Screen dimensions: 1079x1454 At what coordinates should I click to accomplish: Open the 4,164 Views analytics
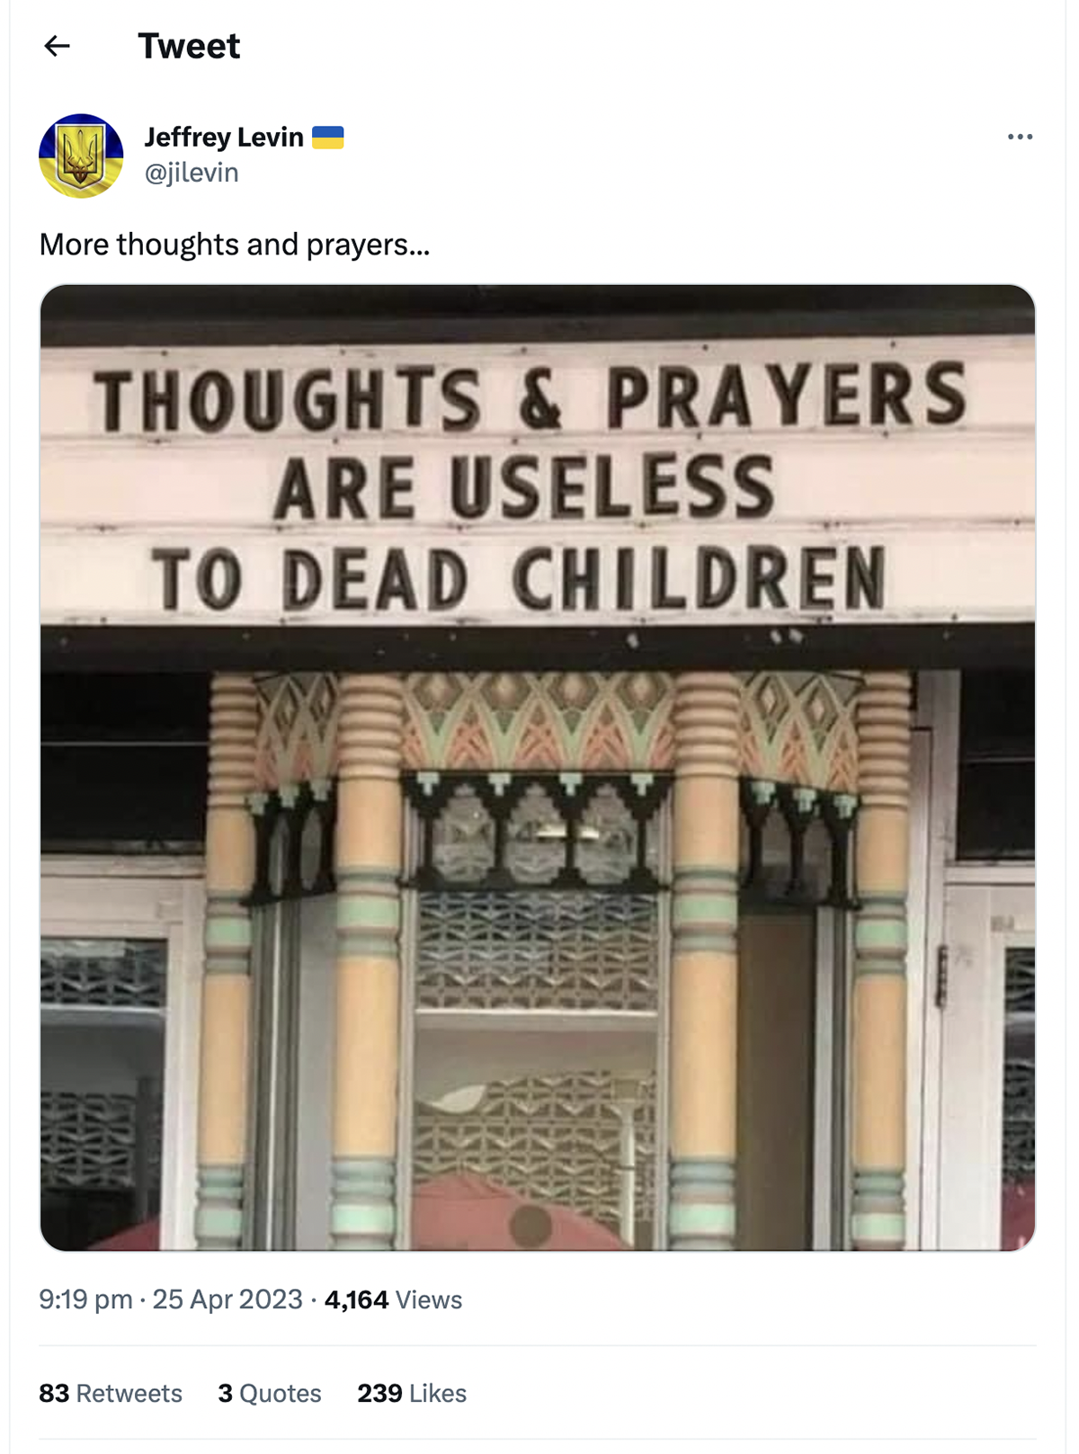pyautogui.click(x=393, y=1299)
